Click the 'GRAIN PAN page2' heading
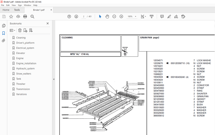Viewport: 215px width, 135px height. 149,38
